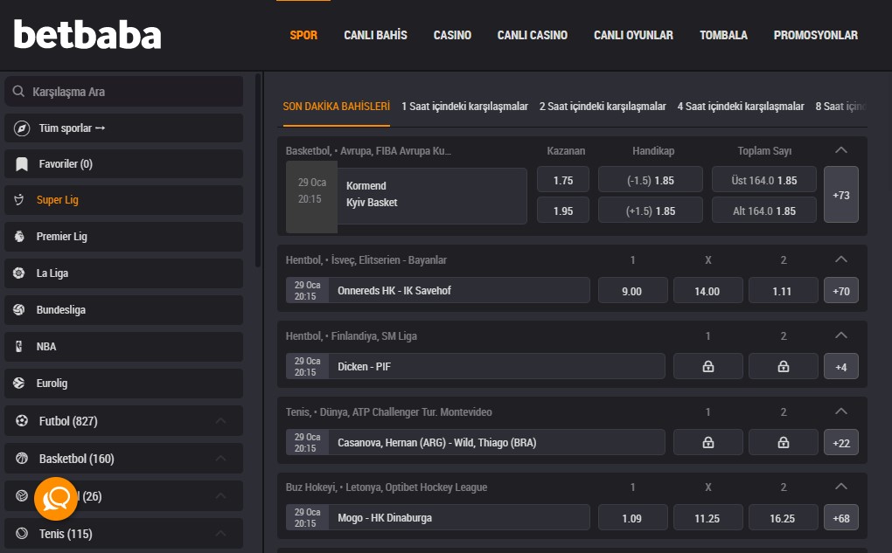Select the SON DAKİKA BAHİSLERİ tab
Image resolution: width=892 pixels, height=553 pixels.
pos(336,107)
